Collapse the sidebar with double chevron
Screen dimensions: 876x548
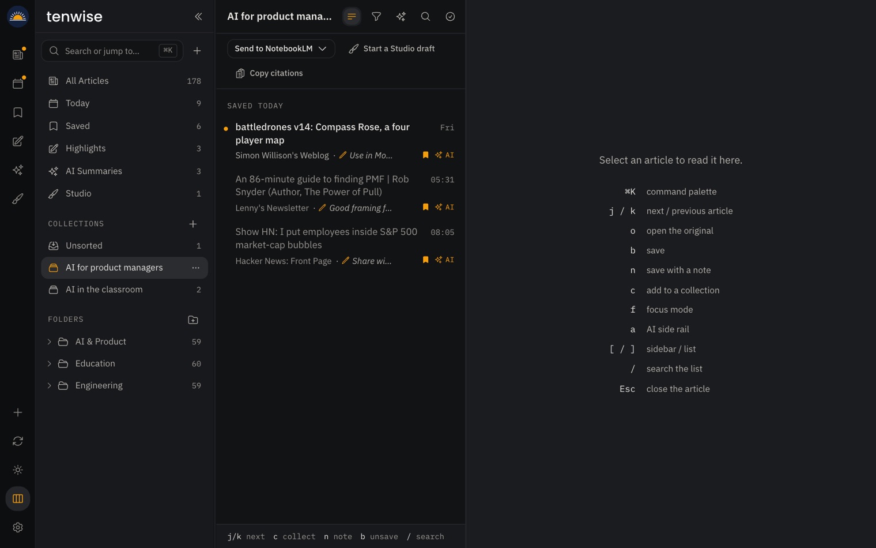pyautogui.click(x=198, y=17)
